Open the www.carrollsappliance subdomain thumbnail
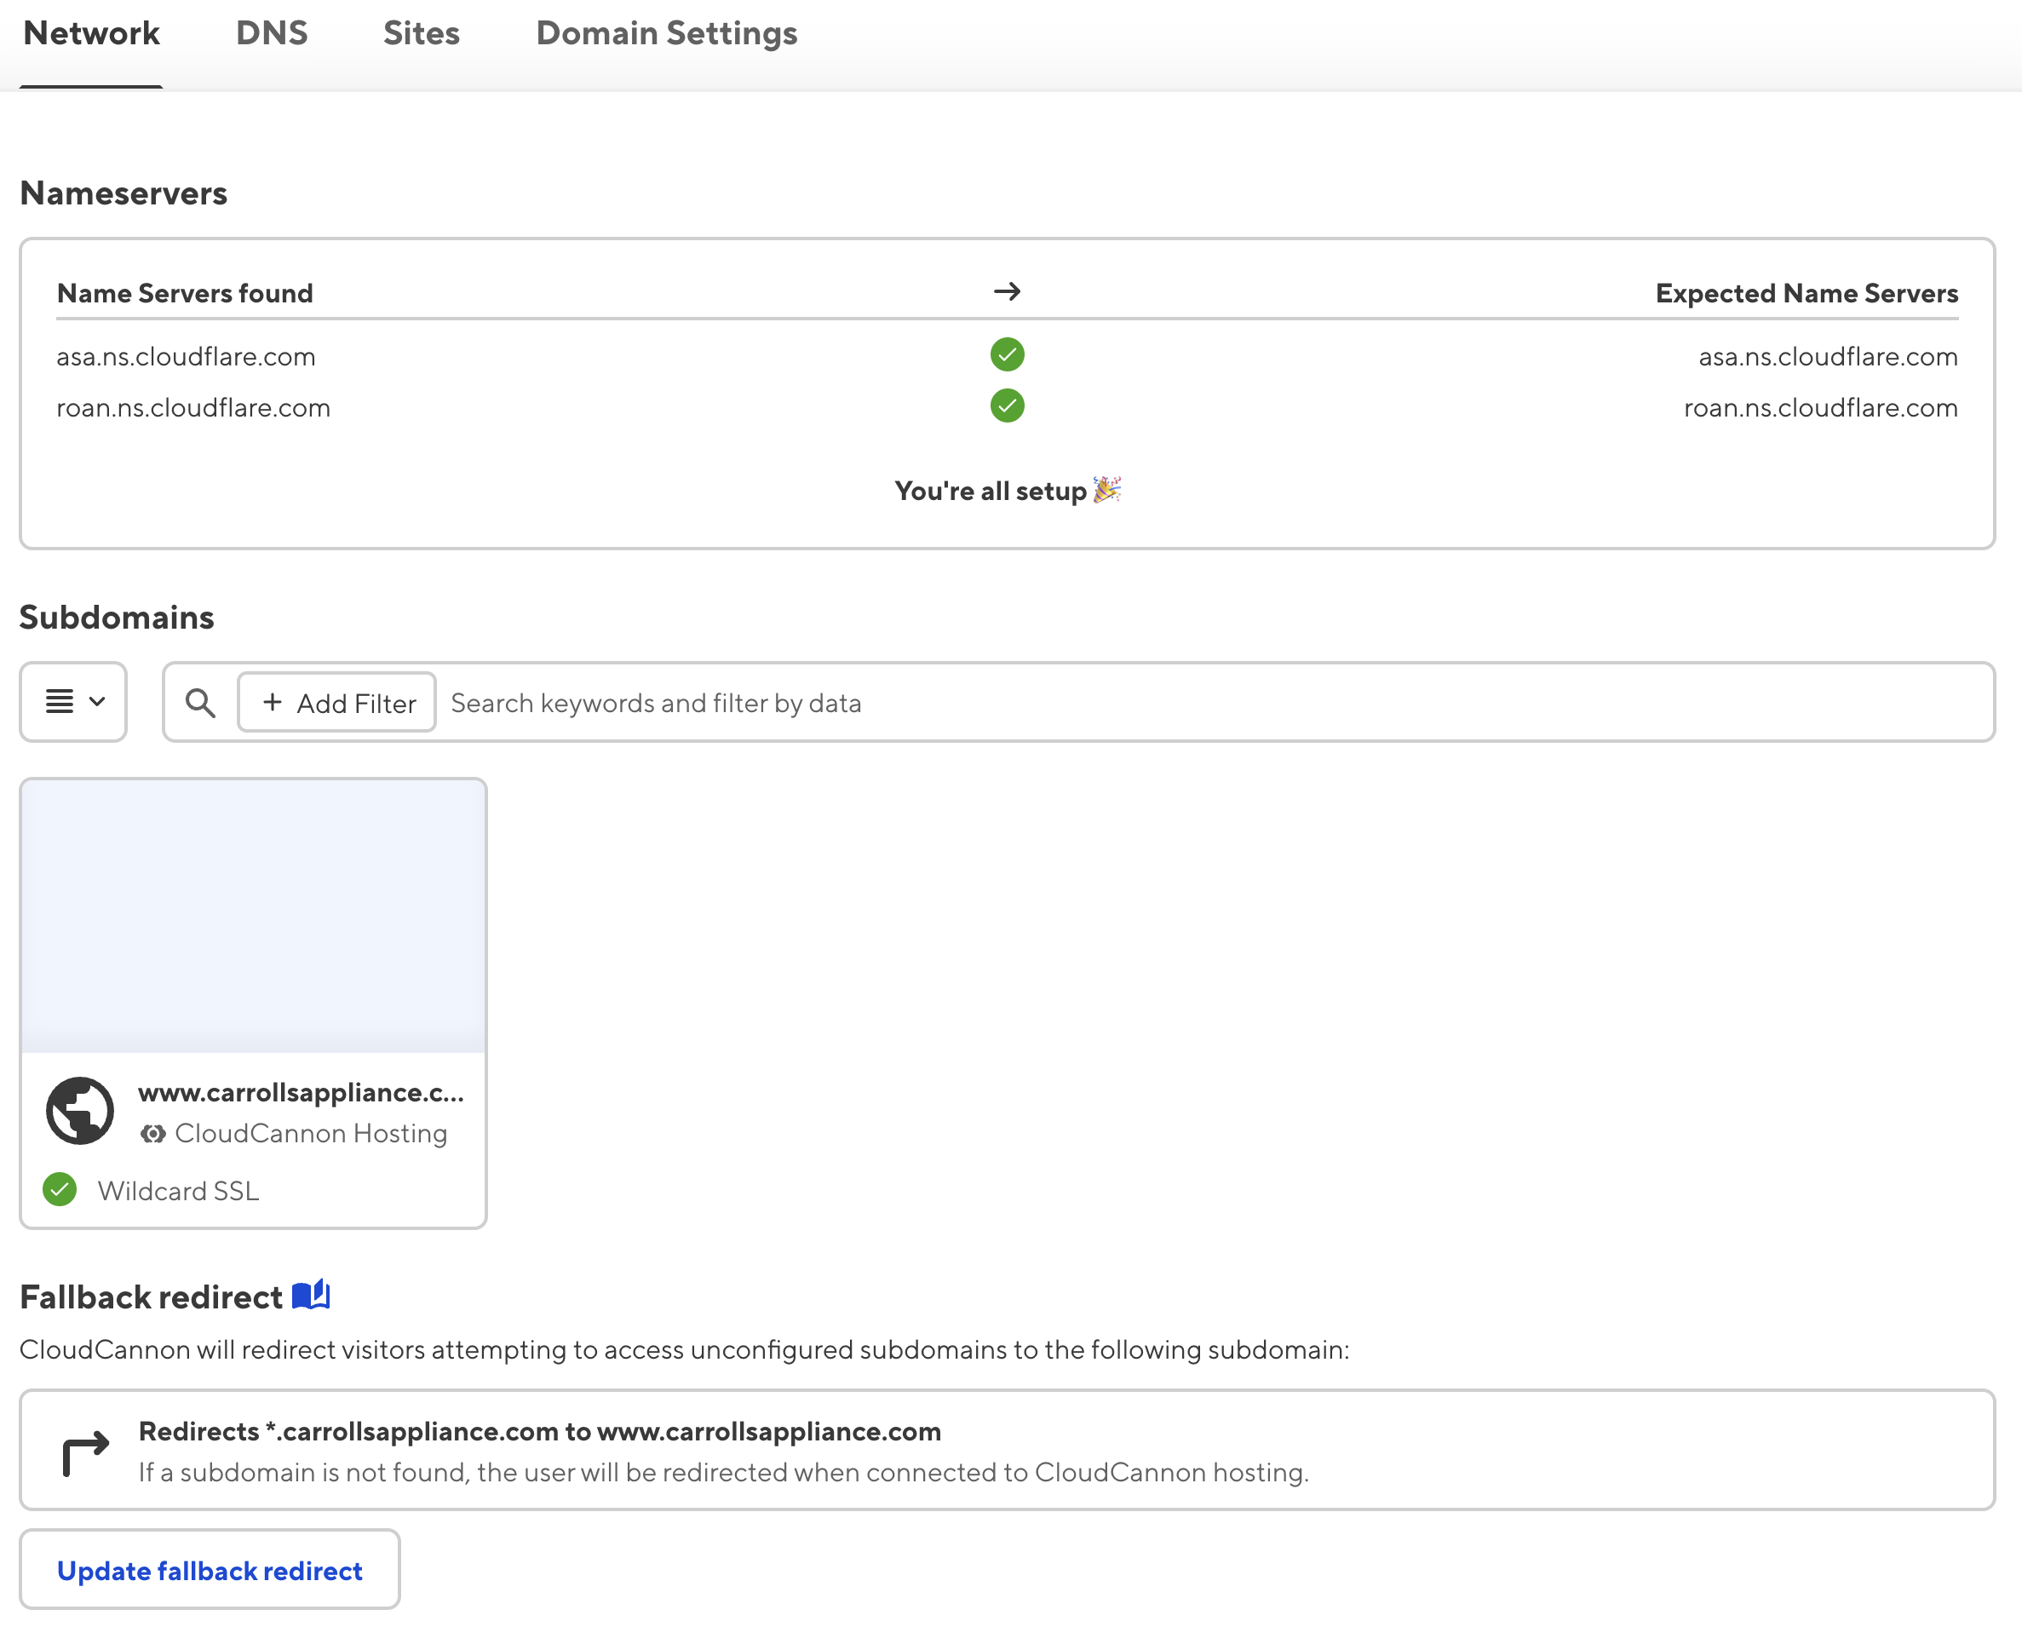Viewport: 2022px width, 1627px height. point(253,915)
